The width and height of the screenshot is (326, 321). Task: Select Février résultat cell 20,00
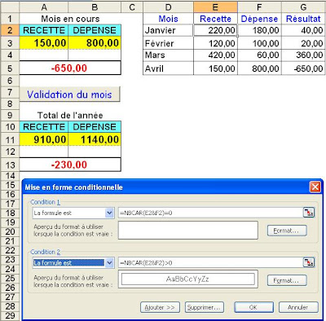[303, 43]
